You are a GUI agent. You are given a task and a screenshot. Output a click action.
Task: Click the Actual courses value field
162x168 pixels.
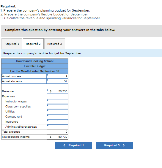click(x=57, y=76)
